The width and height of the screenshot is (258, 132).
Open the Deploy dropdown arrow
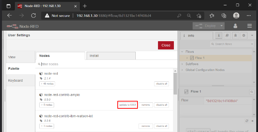222,26
